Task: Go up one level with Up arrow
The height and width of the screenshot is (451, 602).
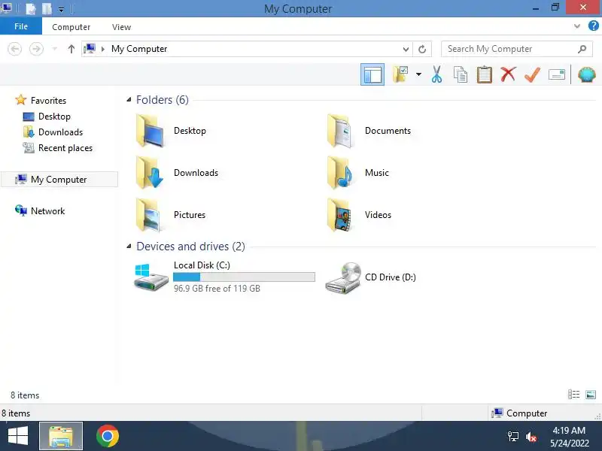Action: [71, 49]
